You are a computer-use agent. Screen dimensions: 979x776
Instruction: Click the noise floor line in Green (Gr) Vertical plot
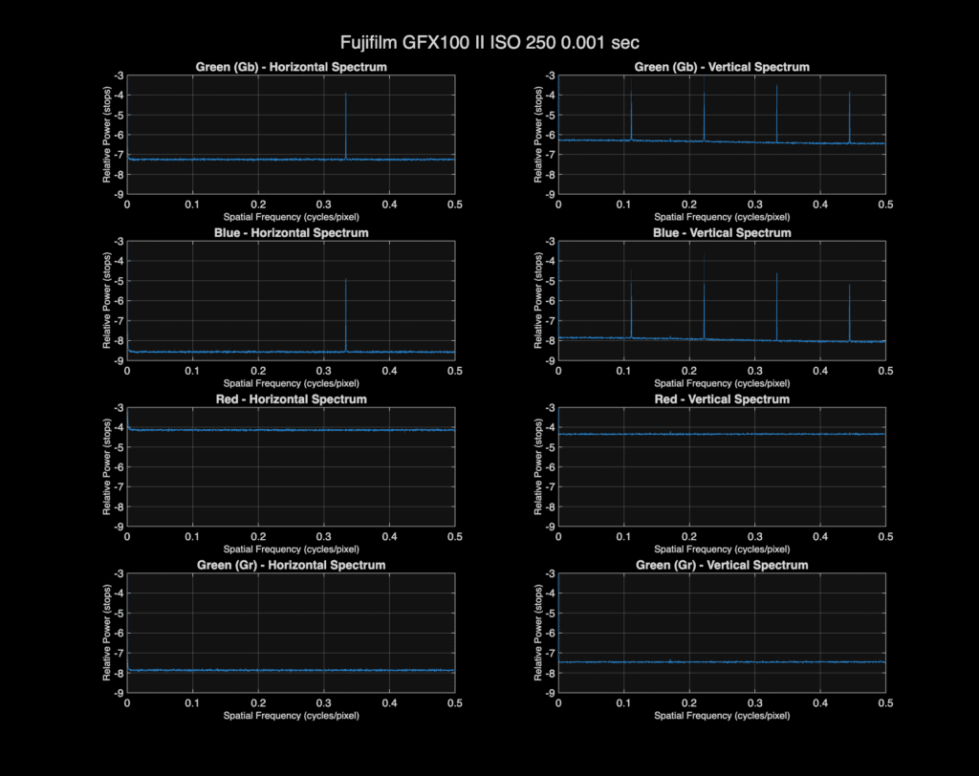(722, 661)
